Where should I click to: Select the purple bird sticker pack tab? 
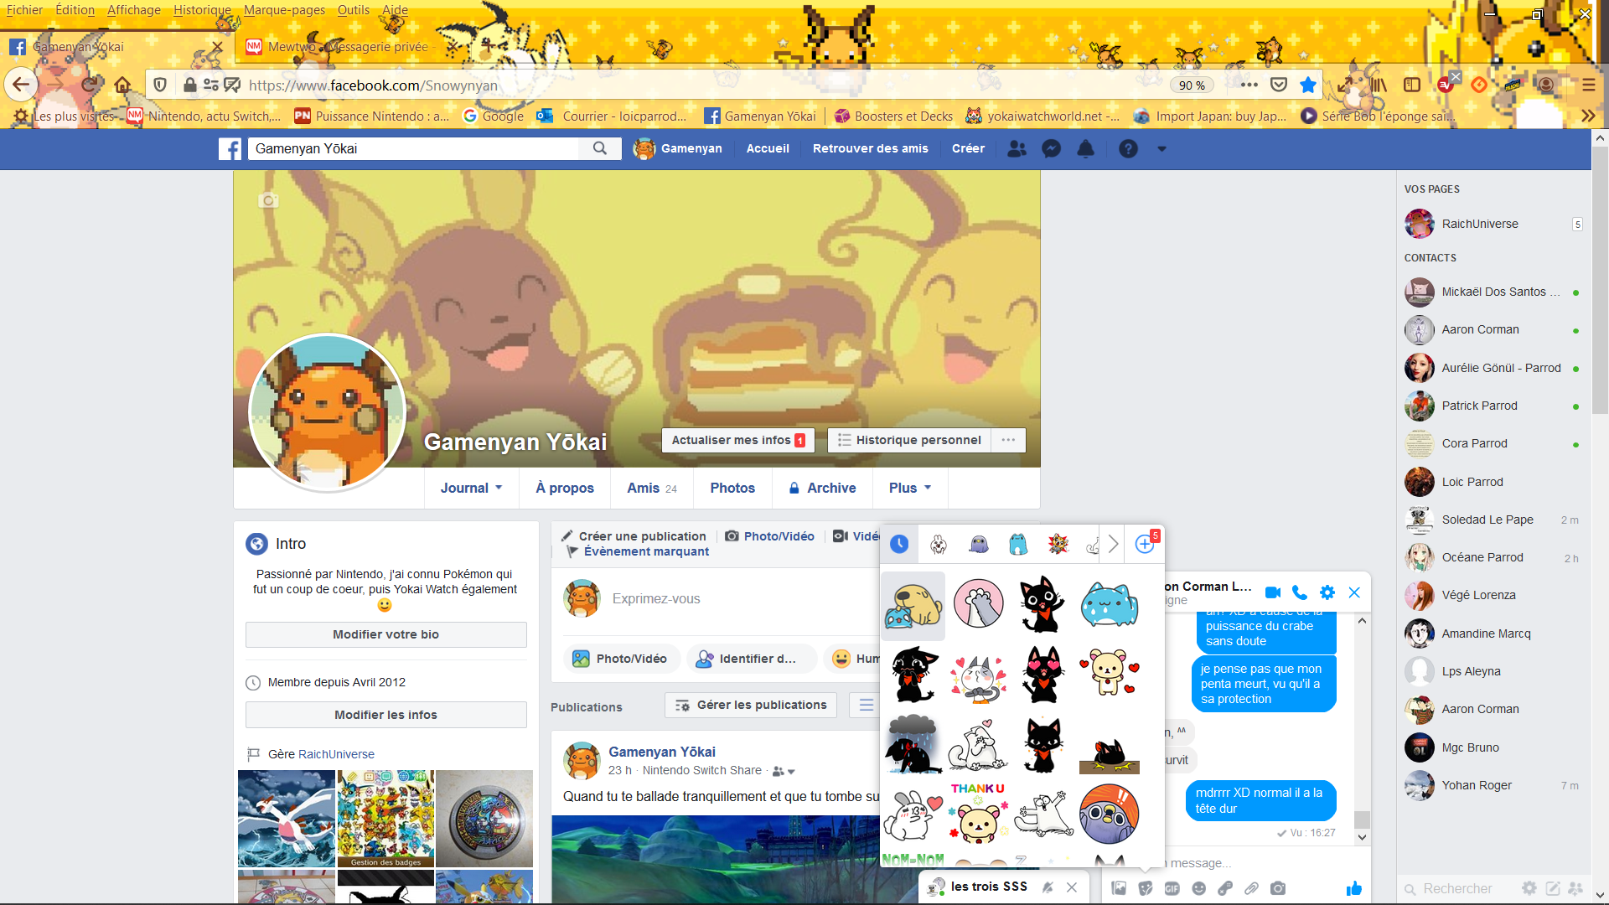[978, 545]
